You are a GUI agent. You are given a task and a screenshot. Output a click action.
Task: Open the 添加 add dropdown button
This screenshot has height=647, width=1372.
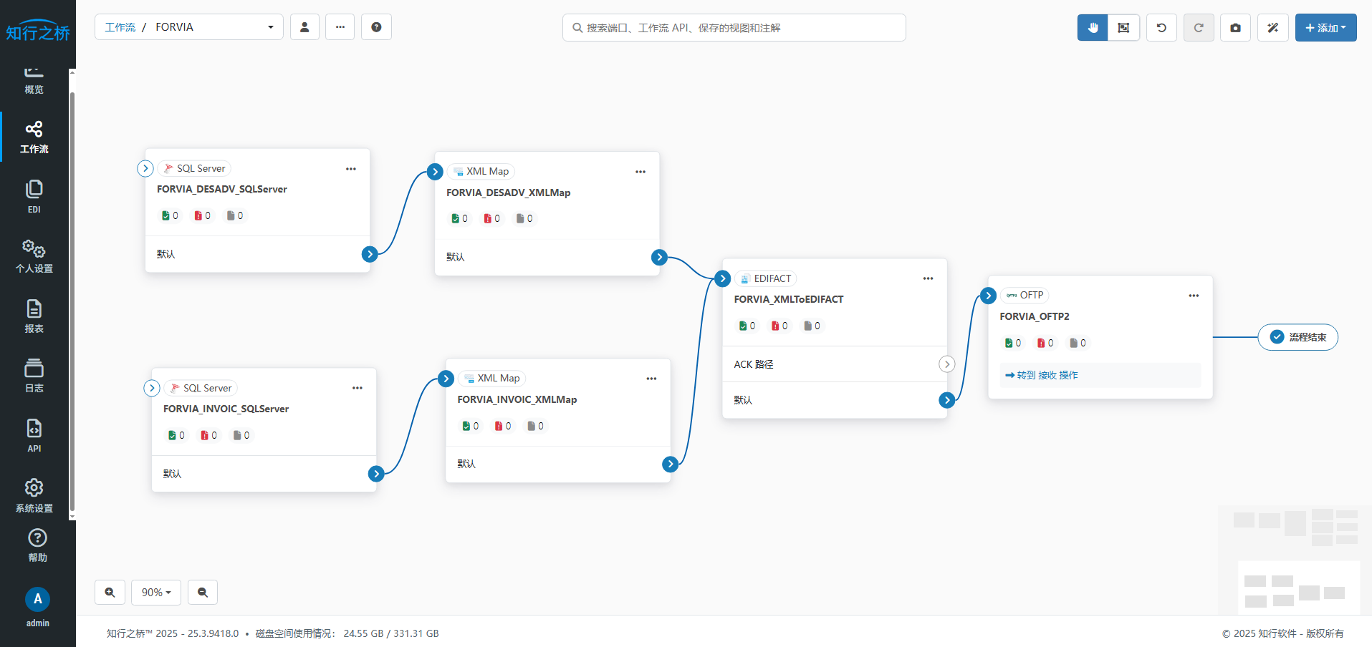point(1325,28)
